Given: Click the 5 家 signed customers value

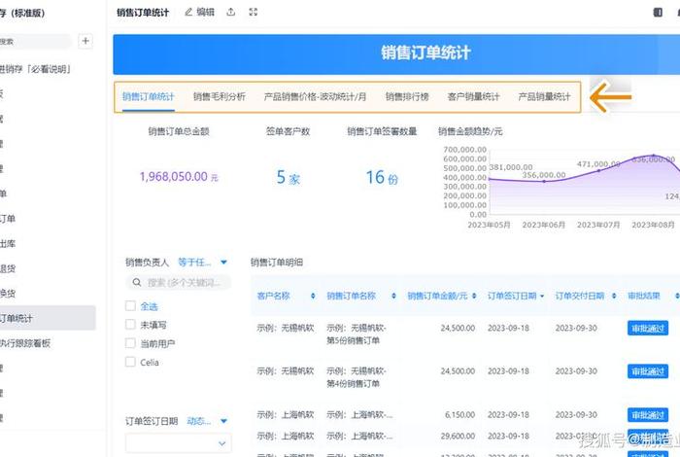Looking at the screenshot, I should click(x=288, y=177).
